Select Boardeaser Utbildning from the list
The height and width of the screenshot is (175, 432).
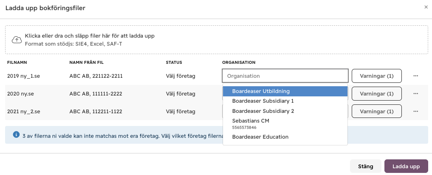285,91
